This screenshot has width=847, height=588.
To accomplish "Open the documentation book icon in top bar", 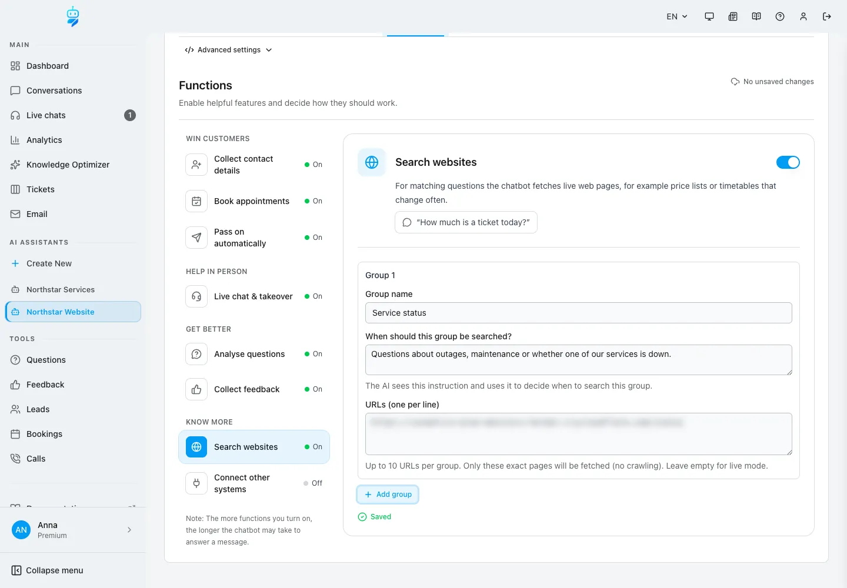I will [756, 16].
